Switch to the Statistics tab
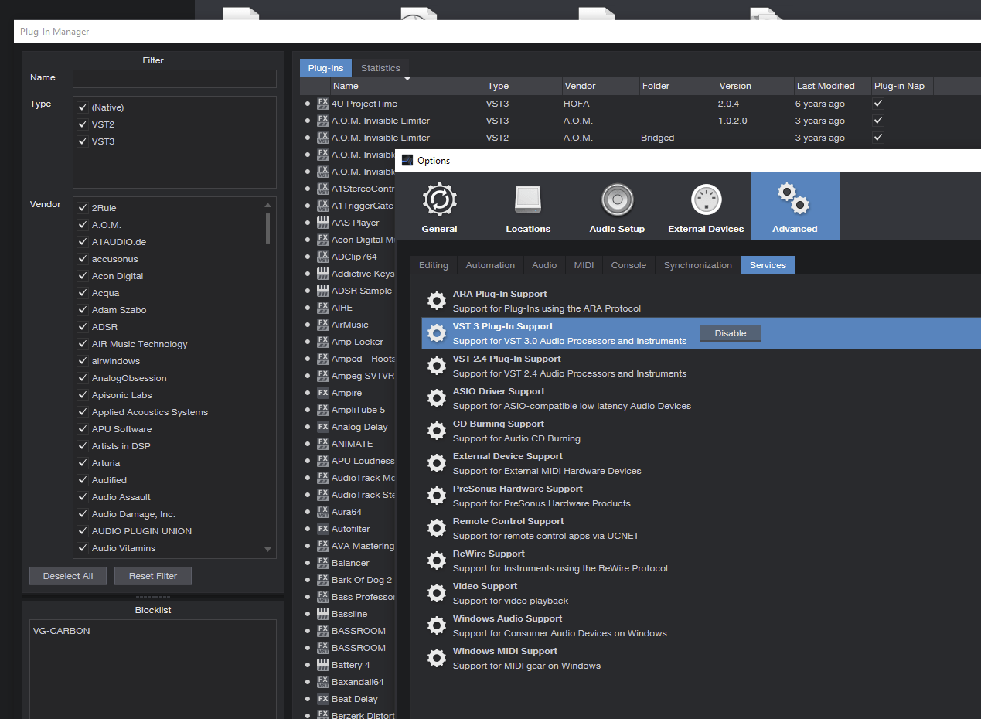 coord(380,68)
